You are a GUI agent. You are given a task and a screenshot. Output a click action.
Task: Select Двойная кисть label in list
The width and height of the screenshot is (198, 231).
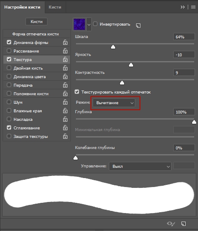[x=28, y=68]
